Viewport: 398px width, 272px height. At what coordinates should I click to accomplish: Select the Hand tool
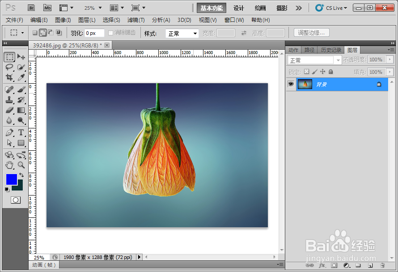pyautogui.click(x=9, y=165)
